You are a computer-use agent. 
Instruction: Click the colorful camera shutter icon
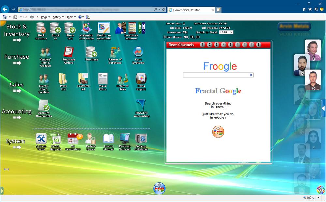[320, 190]
